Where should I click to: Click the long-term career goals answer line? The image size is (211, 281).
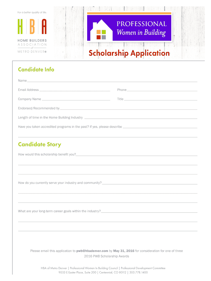tap(149, 211)
